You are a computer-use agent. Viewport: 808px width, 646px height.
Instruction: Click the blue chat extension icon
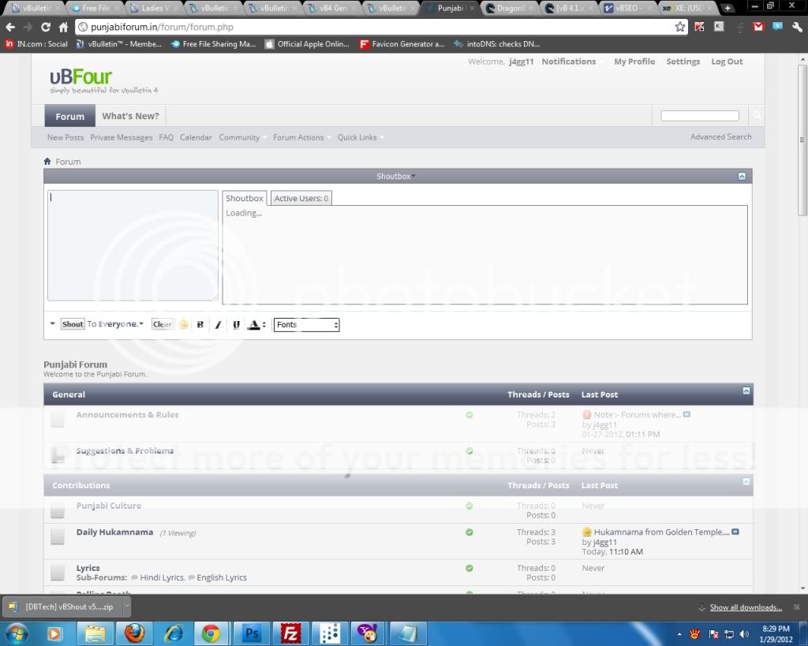pos(777,27)
